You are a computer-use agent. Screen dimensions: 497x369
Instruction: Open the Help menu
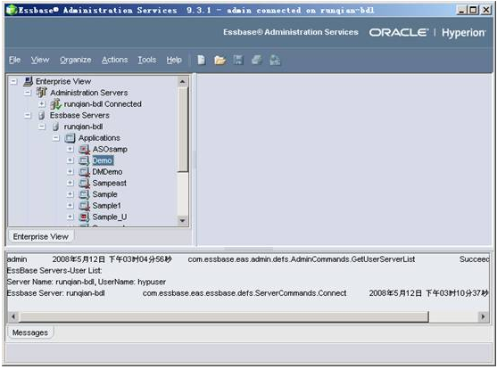click(174, 60)
